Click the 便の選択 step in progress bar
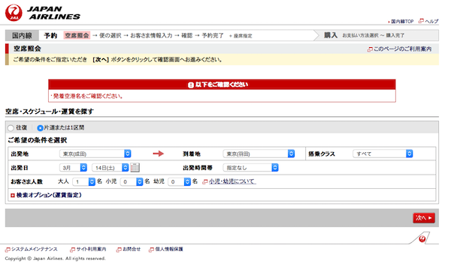Screen dimensions: 451x272 point(110,36)
